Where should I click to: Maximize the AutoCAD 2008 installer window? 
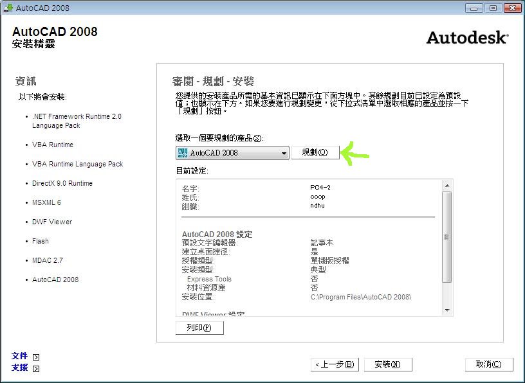click(493, 8)
